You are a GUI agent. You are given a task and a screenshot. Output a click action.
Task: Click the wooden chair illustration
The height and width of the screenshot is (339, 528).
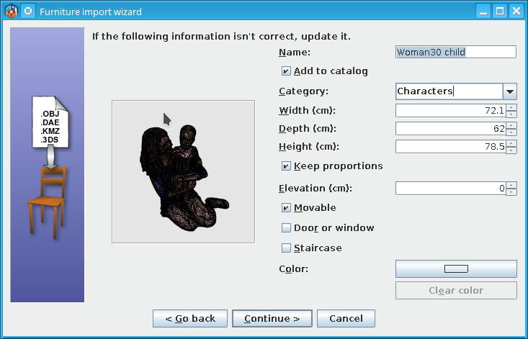click(47, 202)
